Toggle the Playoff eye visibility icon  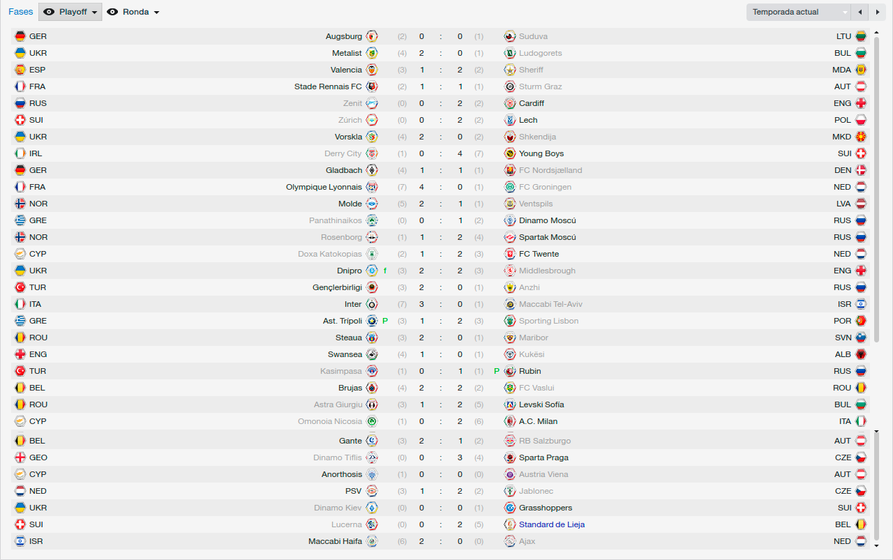pos(49,12)
